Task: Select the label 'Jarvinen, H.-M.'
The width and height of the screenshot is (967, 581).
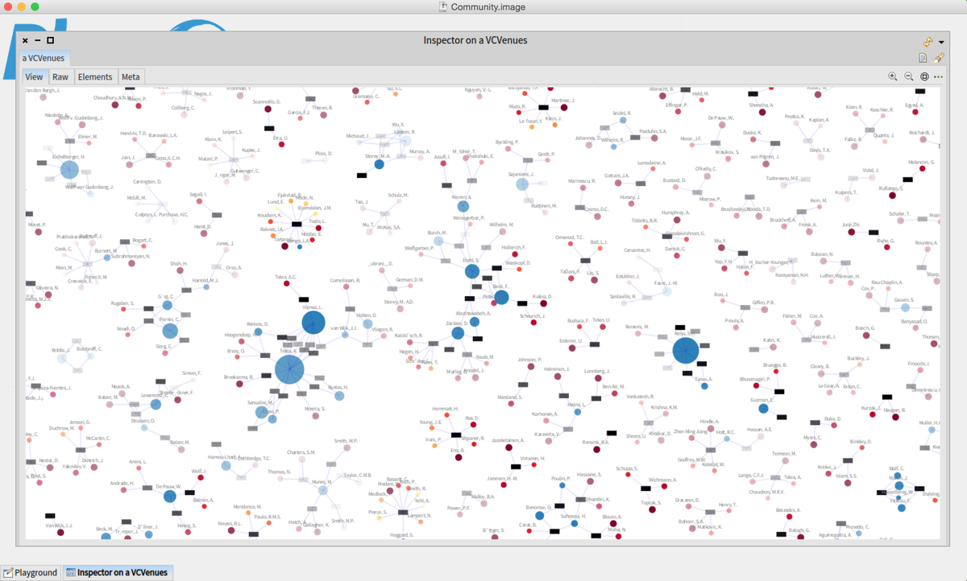Action: pyautogui.click(x=501, y=478)
